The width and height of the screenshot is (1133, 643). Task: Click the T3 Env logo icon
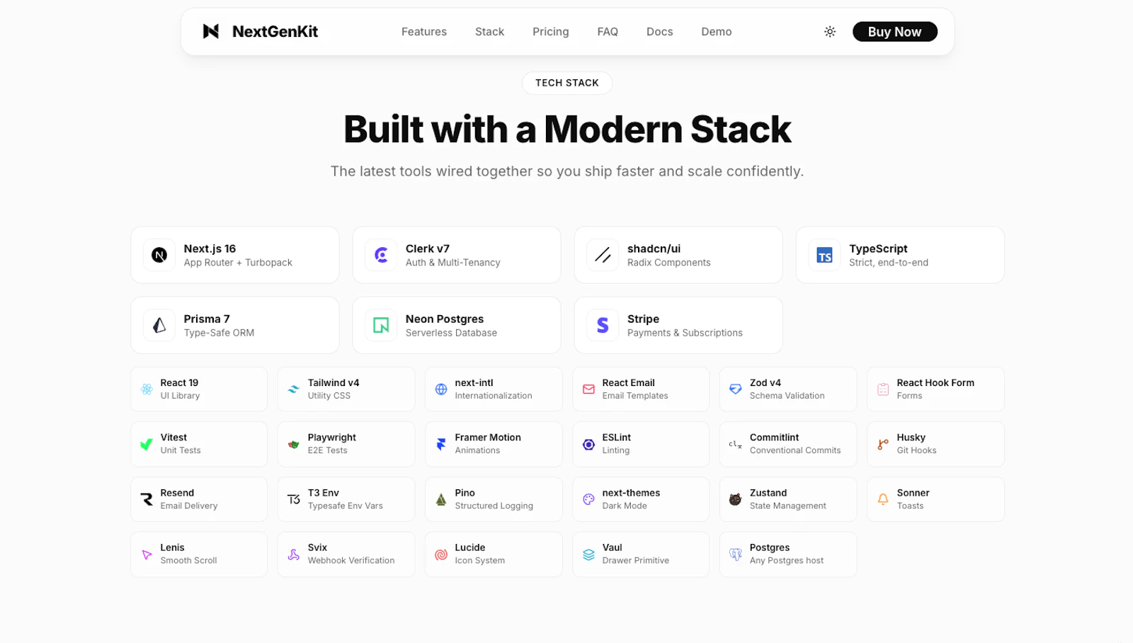point(294,499)
